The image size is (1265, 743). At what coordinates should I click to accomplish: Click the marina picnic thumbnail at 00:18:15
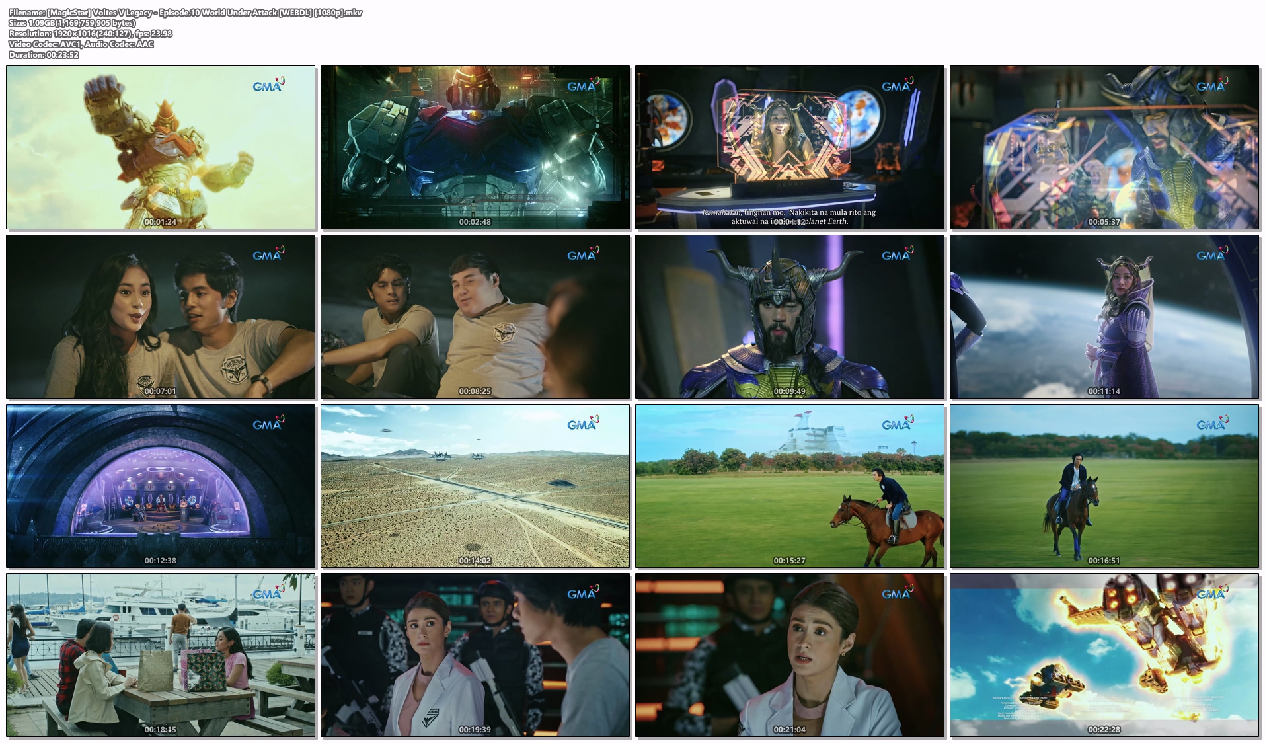click(x=161, y=655)
